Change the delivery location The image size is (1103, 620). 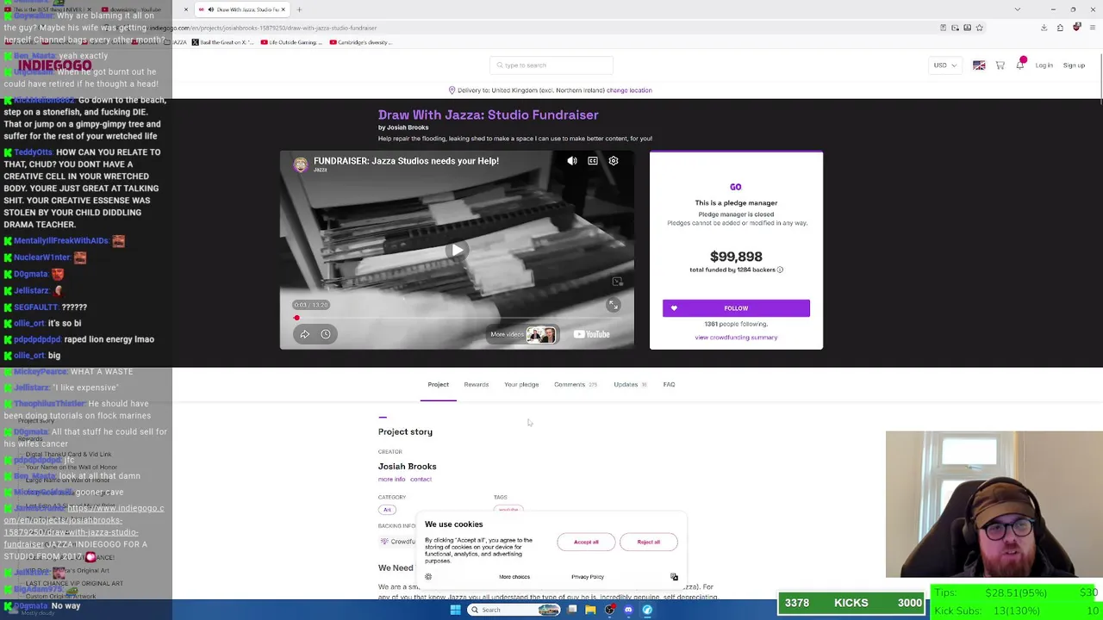pyautogui.click(x=629, y=90)
